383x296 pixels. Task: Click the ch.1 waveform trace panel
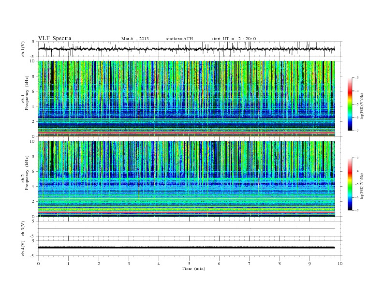(x=190, y=49)
